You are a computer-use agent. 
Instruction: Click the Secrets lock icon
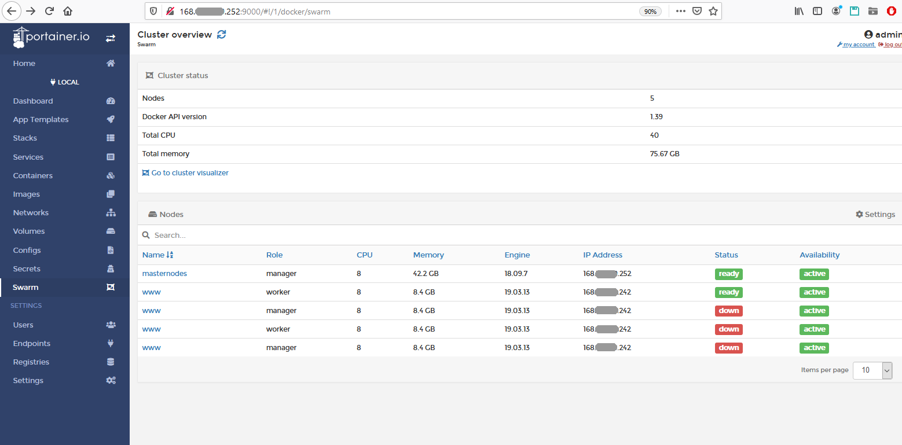click(x=111, y=269)
